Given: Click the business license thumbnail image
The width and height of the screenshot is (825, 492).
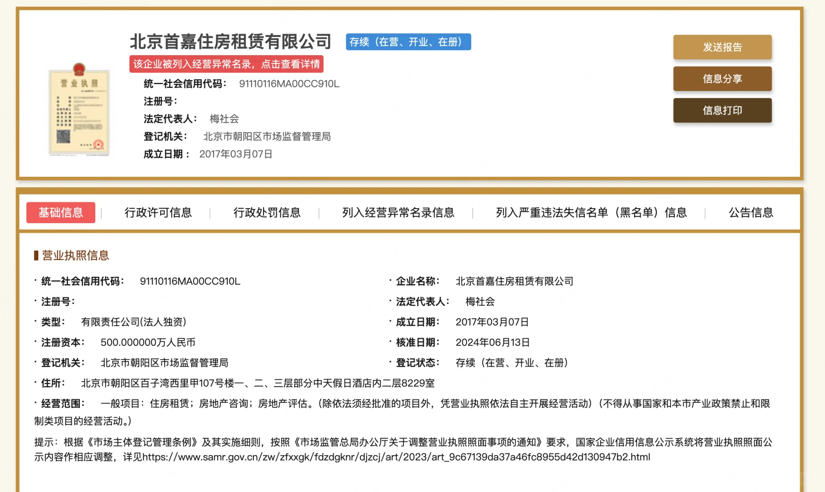Looking at the screenshot, I should coord(79,110).
